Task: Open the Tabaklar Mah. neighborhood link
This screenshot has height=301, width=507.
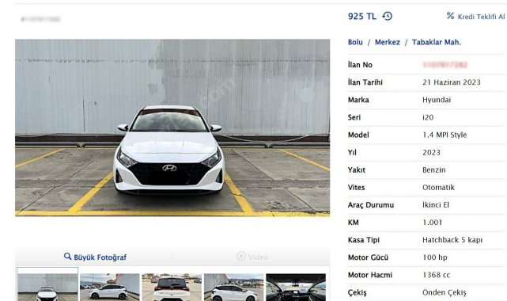Action: [x=436, y=42]
